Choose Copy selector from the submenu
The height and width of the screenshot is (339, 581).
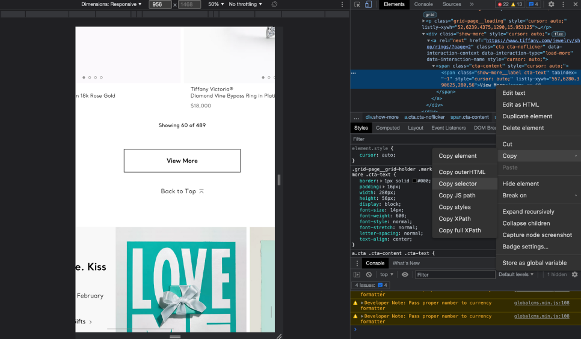[458, 184]
